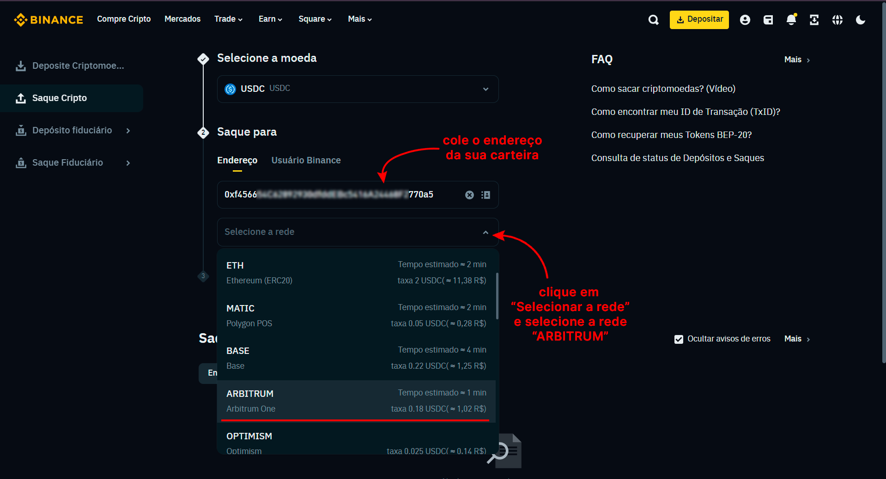886x479 pixels.
Task: Open Mercados menu item
Action: [182, 19]
